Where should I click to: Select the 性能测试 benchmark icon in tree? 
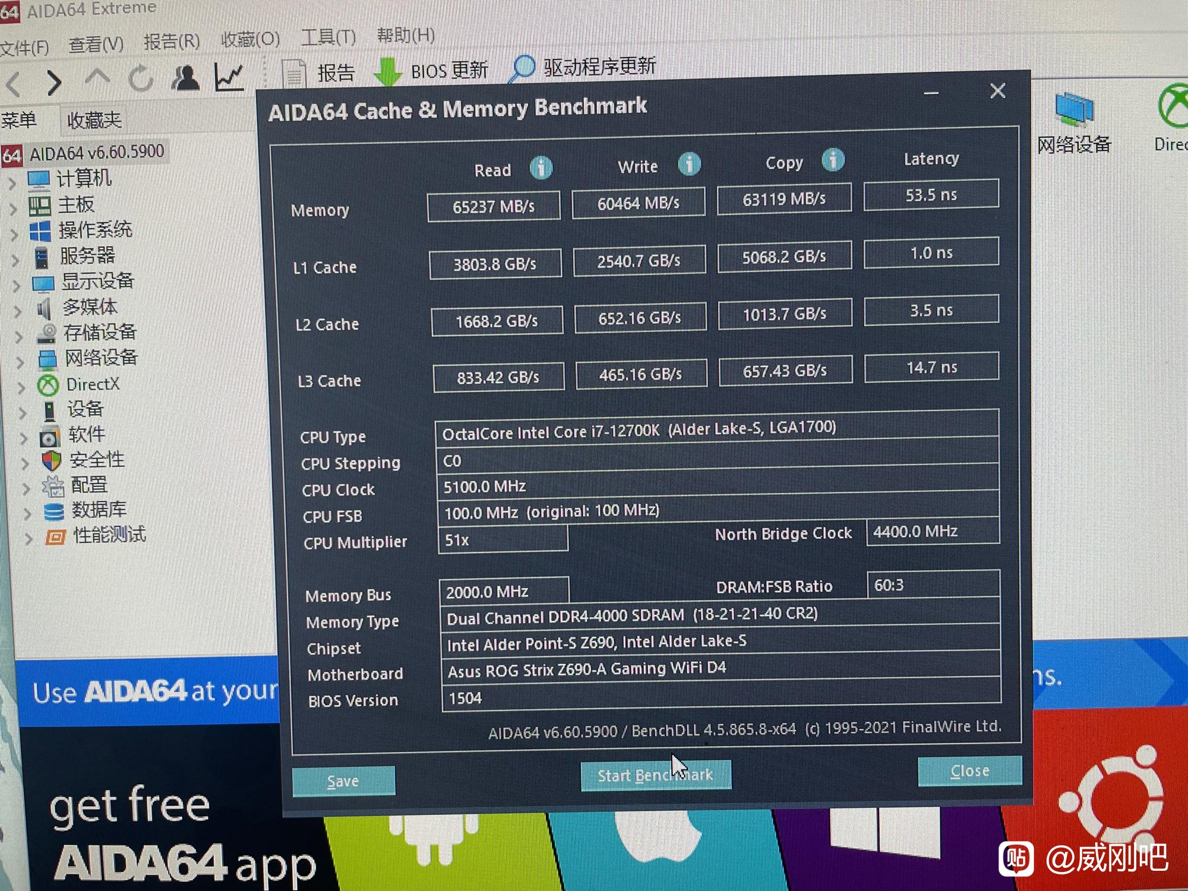(55, 538)
